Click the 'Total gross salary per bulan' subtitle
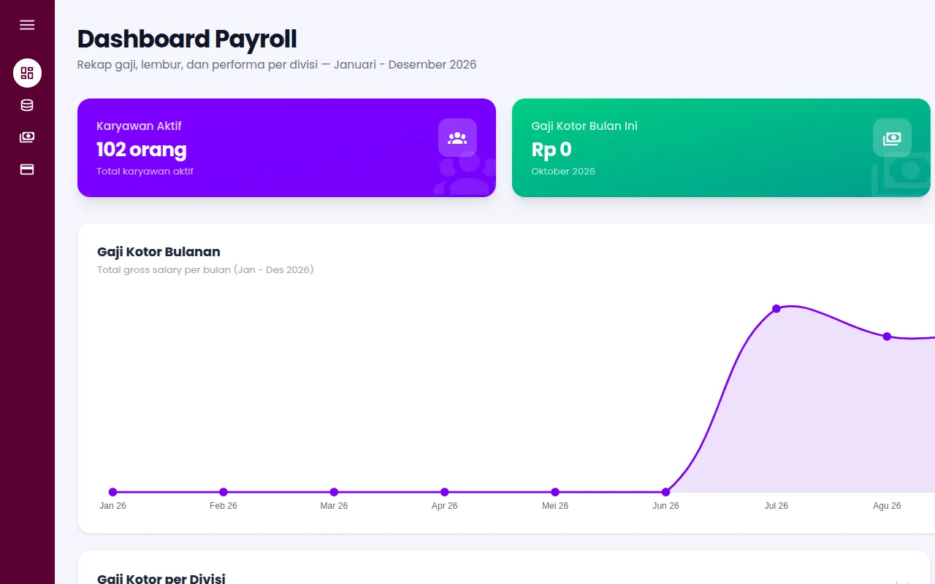The image size is (935, 584). (x=205, y=270)
